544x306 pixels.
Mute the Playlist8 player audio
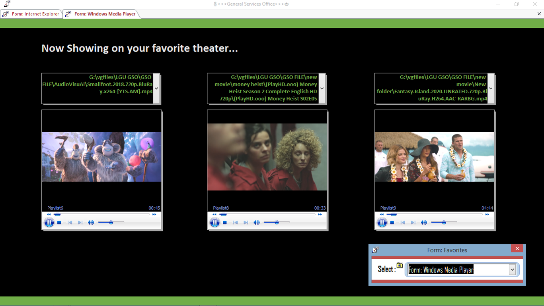pyautogui.click(x=256, y=223)
